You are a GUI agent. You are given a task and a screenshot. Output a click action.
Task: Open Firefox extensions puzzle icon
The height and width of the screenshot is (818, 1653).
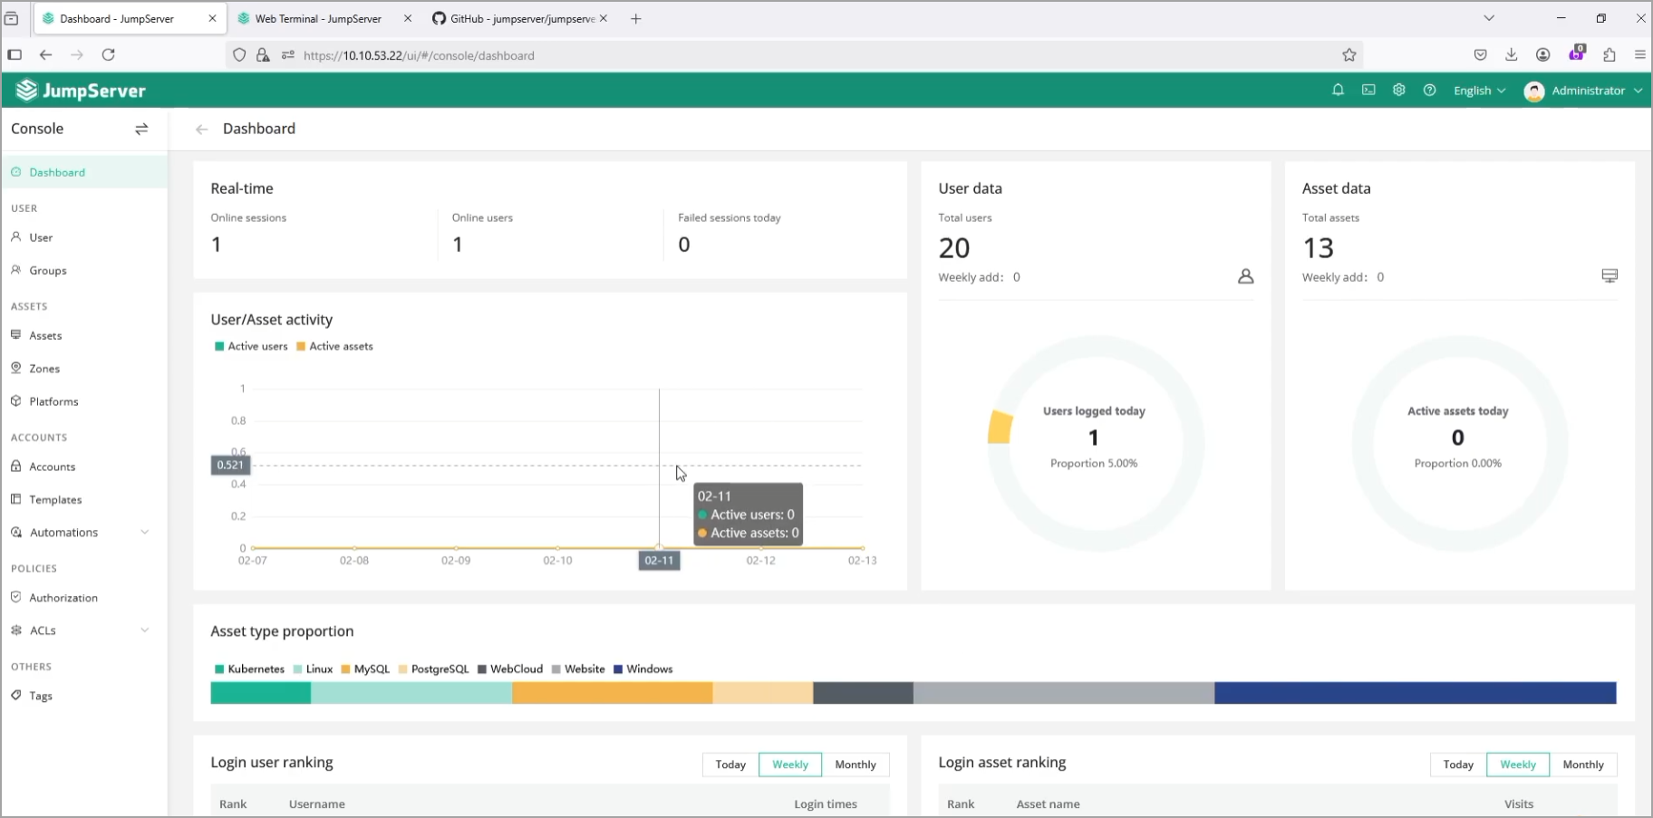pyautogui.click(x=1609, y=55)
